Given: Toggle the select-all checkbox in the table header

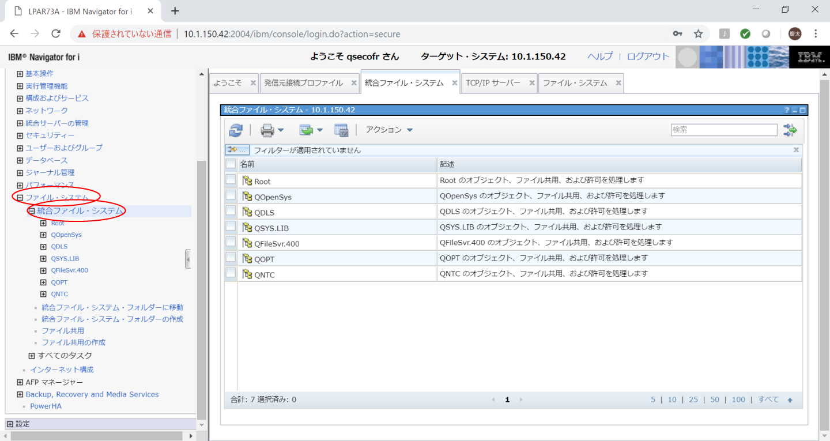Looking at the screenshot, I should [231, 164].
